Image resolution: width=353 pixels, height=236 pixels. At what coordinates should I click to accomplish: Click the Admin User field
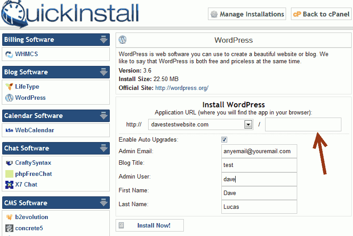point(259,179)
